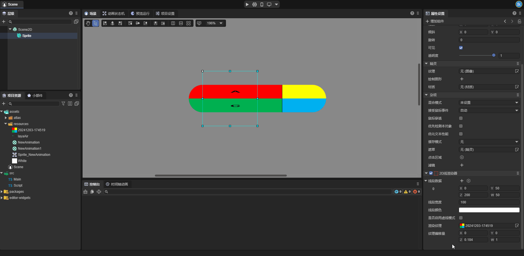Image resolution: width=524 pixels, height=256 pixels.
Task: Toggle the visible checkbox
Action: (461, 48)
